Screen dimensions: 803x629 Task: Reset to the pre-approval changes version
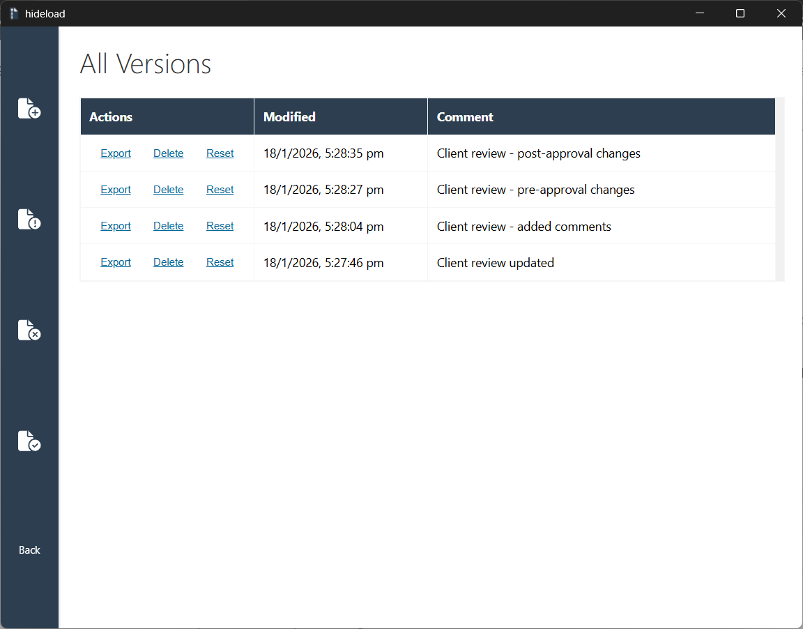pos(220,190)
